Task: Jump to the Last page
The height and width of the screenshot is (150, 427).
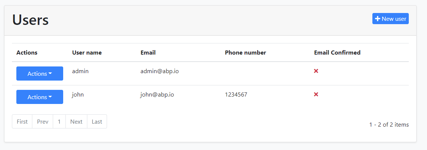Action: 97,121
